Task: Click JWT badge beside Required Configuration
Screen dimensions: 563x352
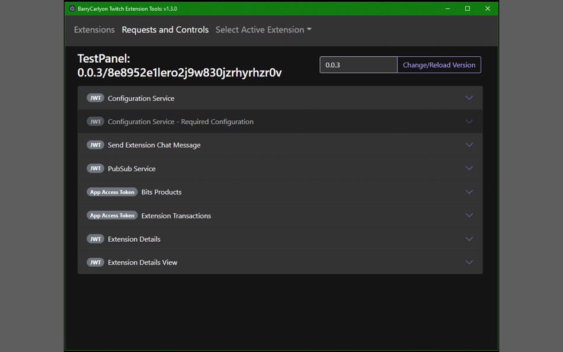Action: pyautogui.click(x=95, y=121)
